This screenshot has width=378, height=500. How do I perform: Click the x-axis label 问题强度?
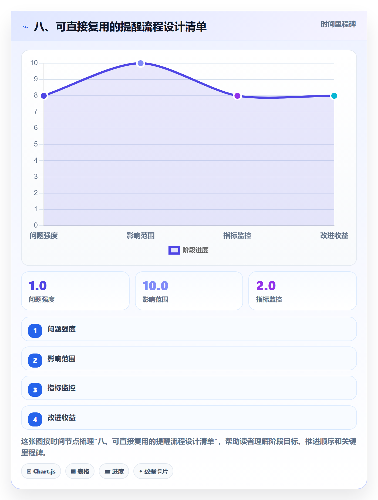pyautogui.click(x=44, y=236)
